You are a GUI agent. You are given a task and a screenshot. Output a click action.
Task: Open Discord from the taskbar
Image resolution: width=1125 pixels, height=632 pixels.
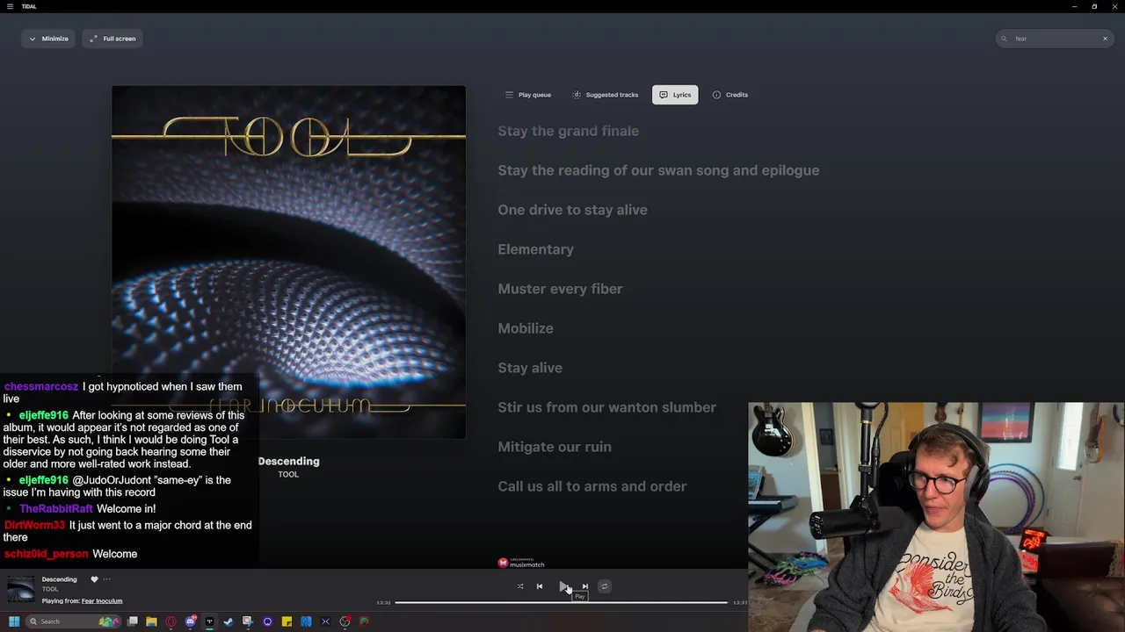click(x=190, y=621)
